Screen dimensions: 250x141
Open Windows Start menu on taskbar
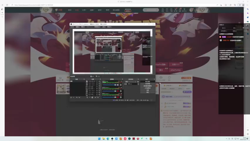pos(99,138)
